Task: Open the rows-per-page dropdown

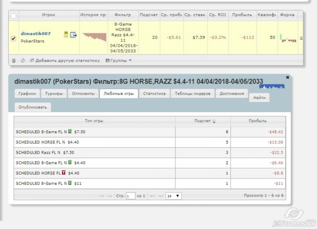Action: pyautogui.click(x=174, y=196)
